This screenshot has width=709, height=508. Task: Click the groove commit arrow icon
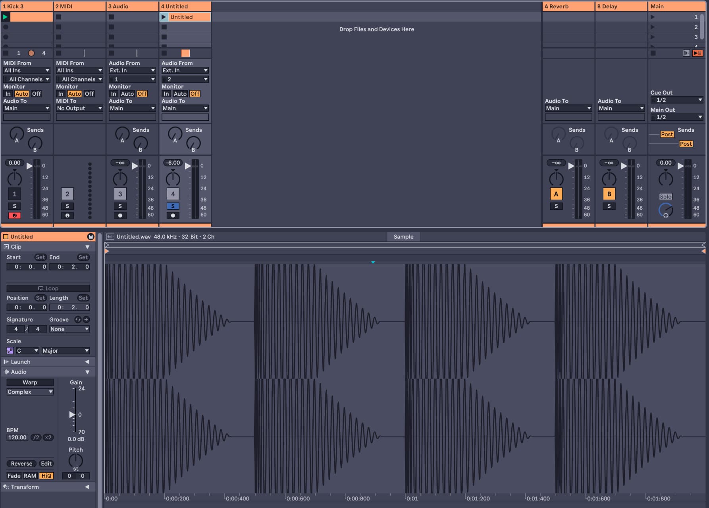coord(86,320)
